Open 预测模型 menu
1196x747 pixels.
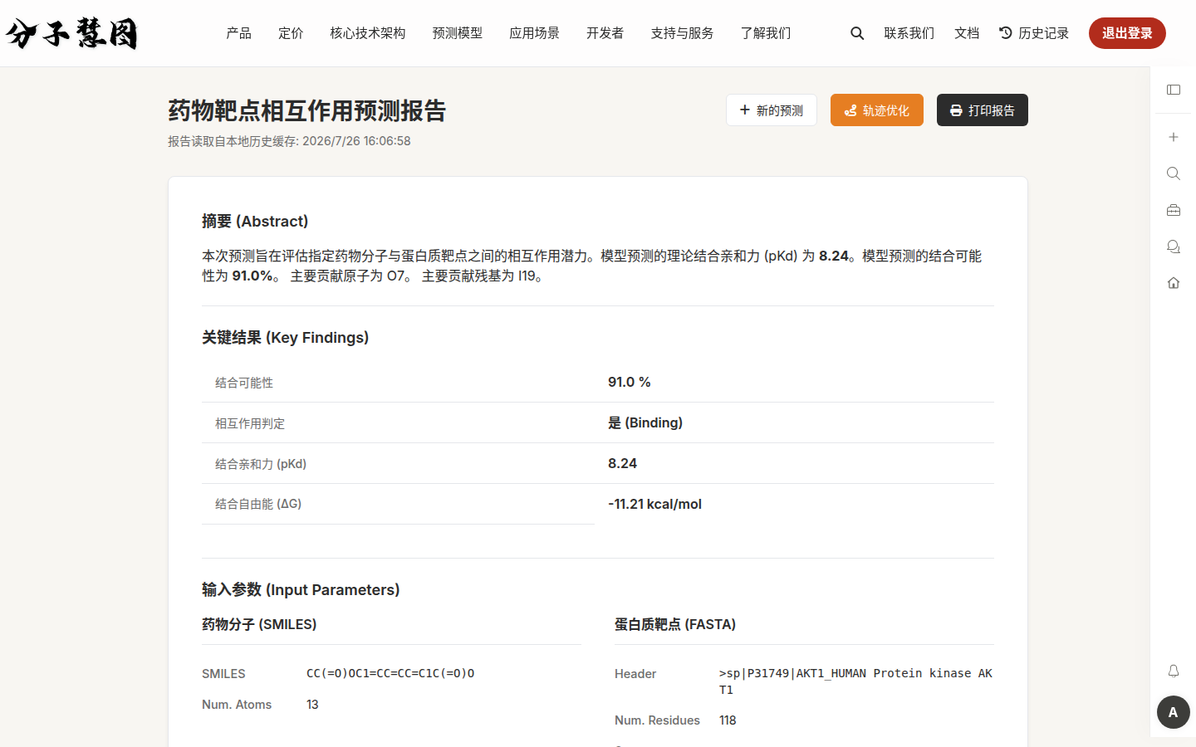point(458,33)
